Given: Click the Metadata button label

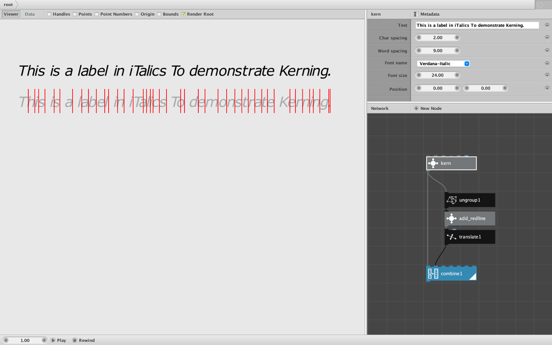Looking at the screenshot, I should point(429,14).
